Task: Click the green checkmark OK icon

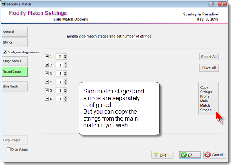Action: point(184,155)
